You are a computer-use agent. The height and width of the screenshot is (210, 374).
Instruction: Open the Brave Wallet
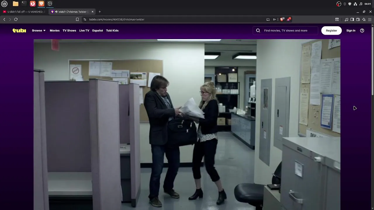pyautogui.click(x=358, y=19)
